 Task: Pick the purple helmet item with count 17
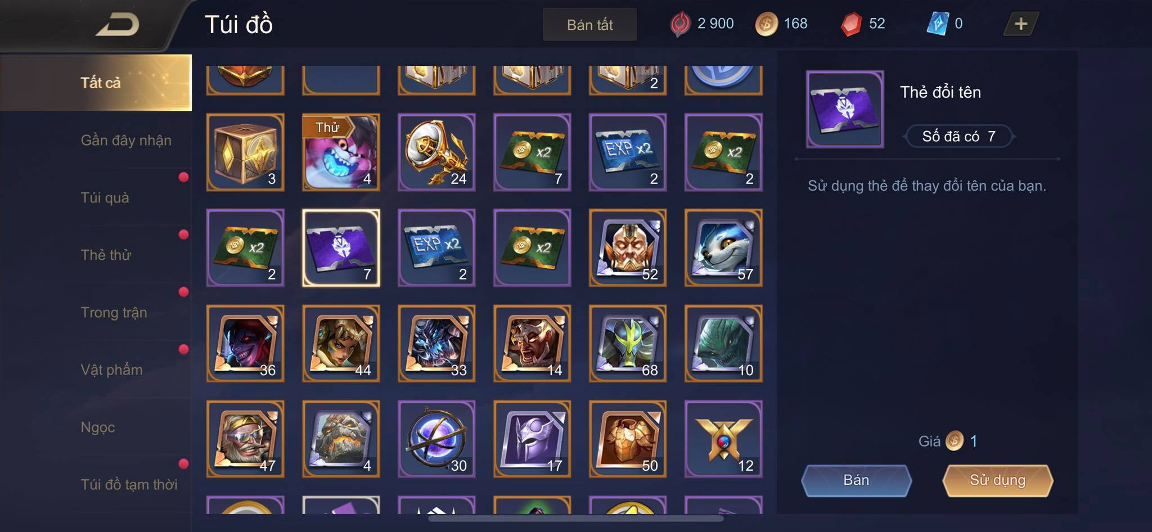coord(532,439)
